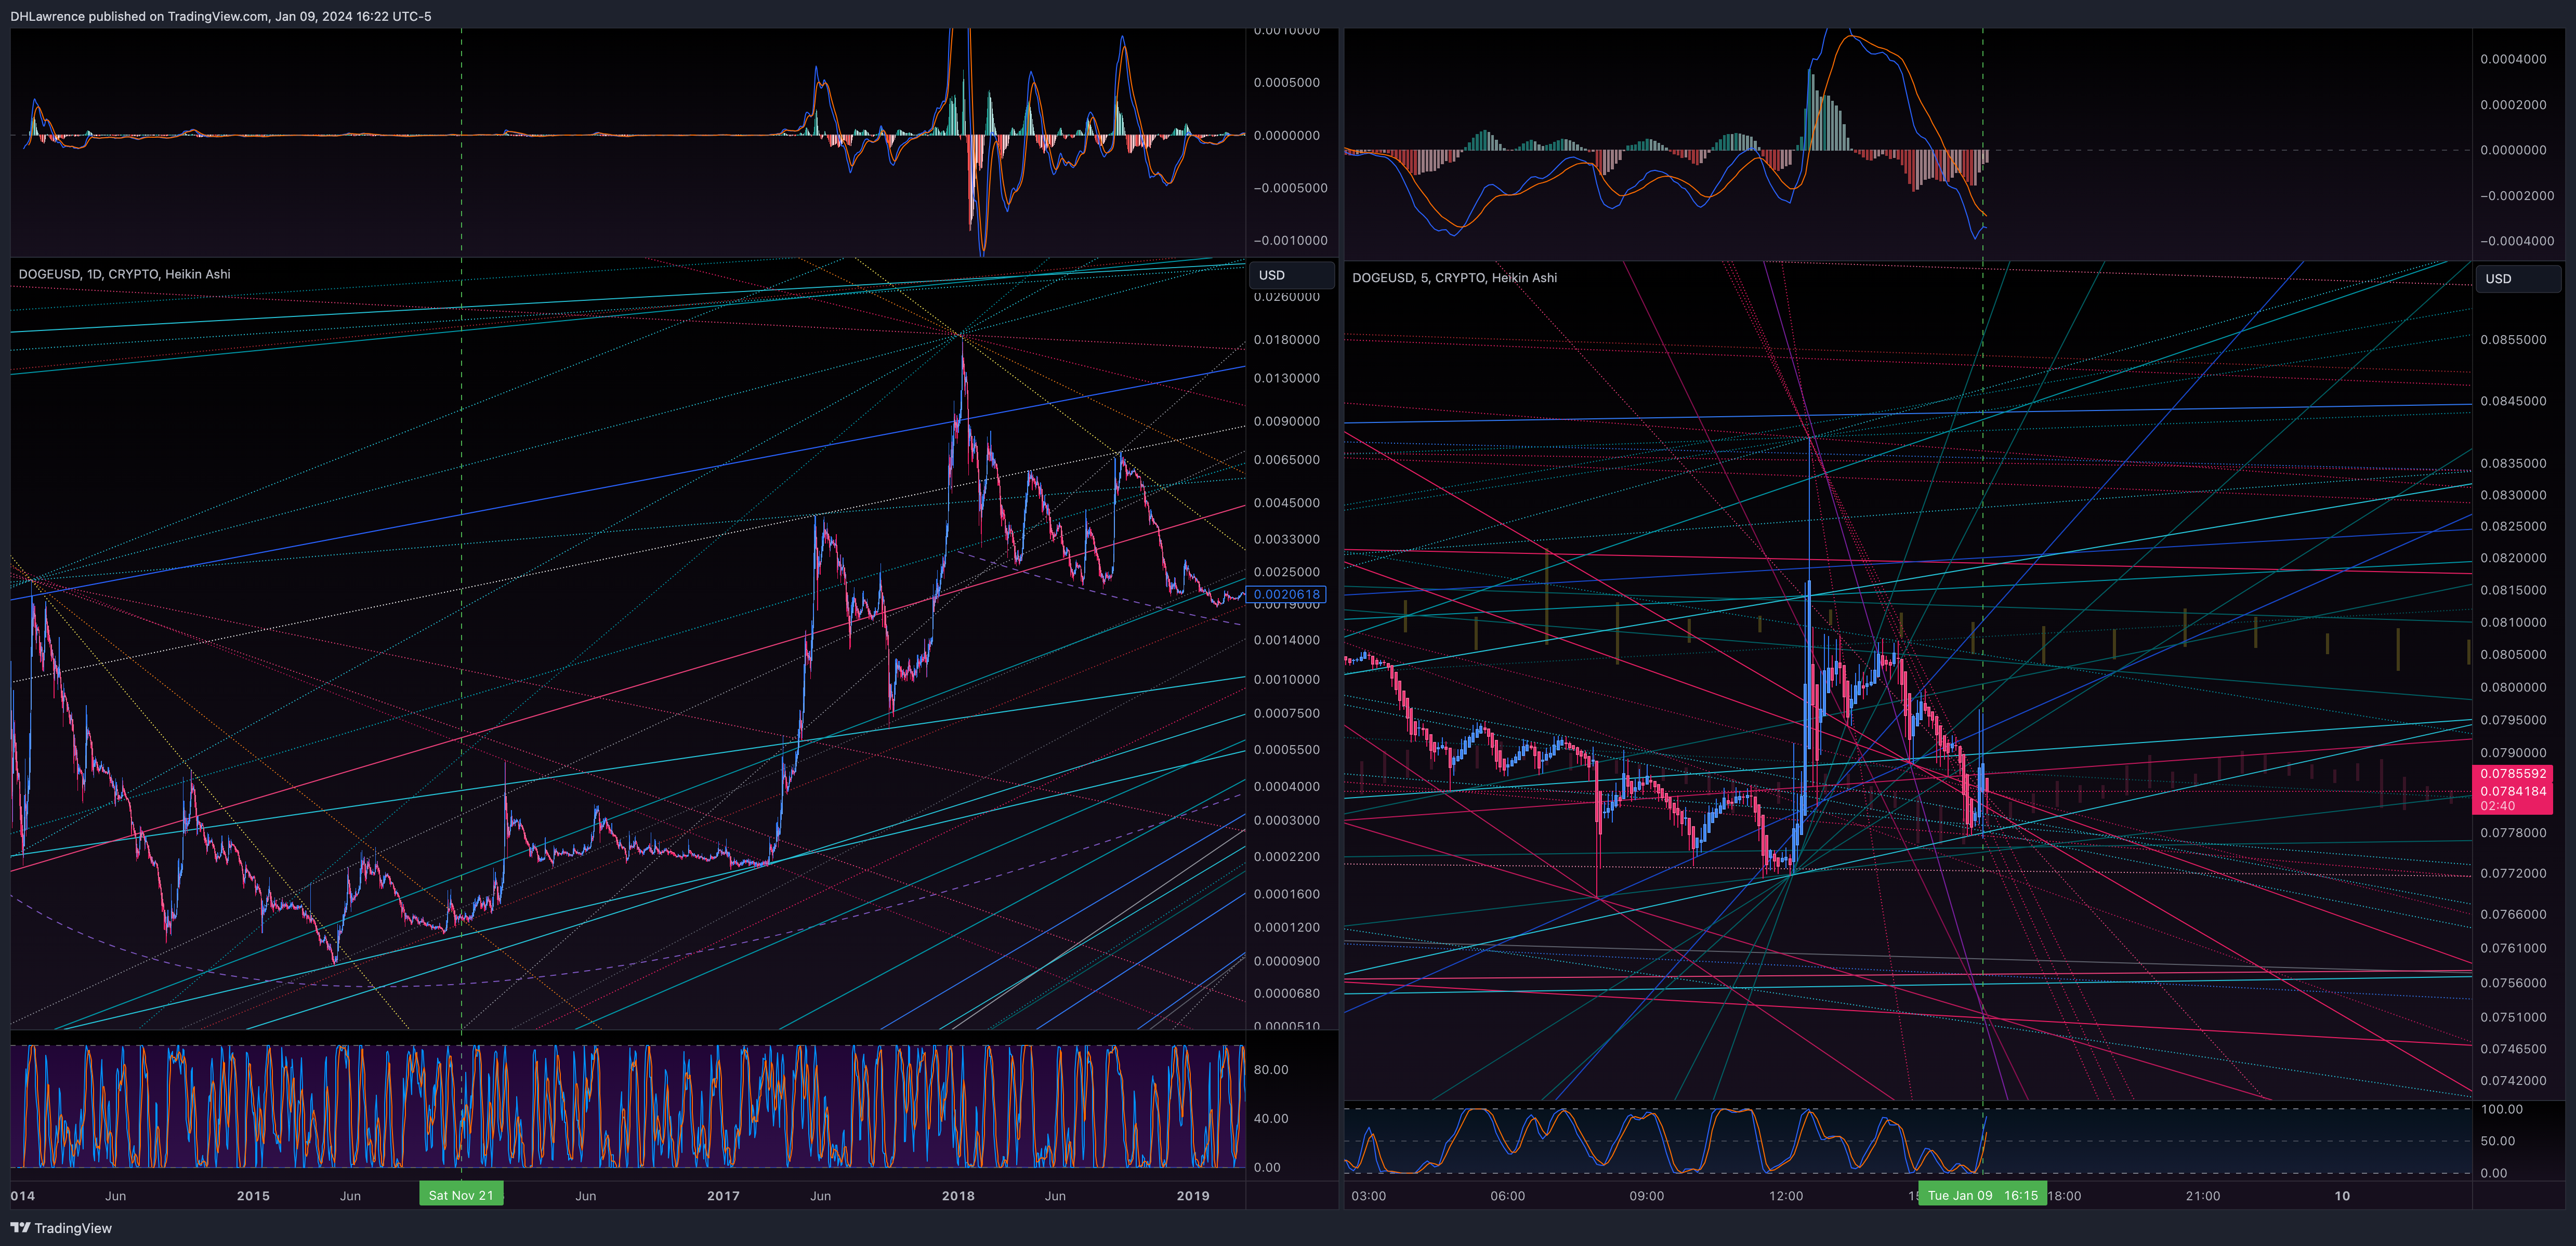This screenshot has width=2576, height=1246.
Task: Open the USD currency selector on the 1D chart
Action: (1290, 275)
